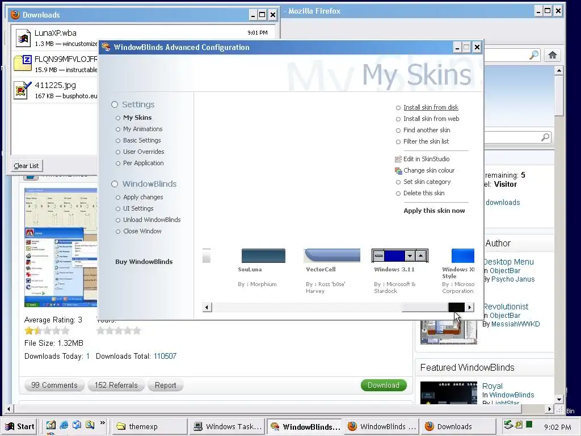Click Install skin from disk
Image resolution: width=581 pixels, height=436 pixels.
[x=431, y=107]
